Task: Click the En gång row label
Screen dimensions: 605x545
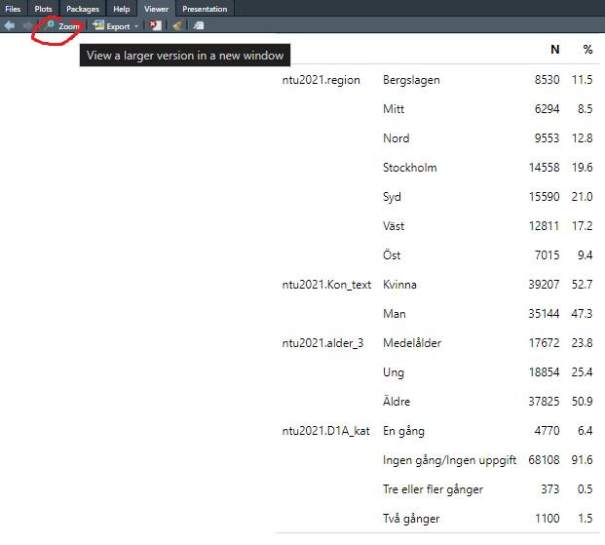Action: pos(403,431)
